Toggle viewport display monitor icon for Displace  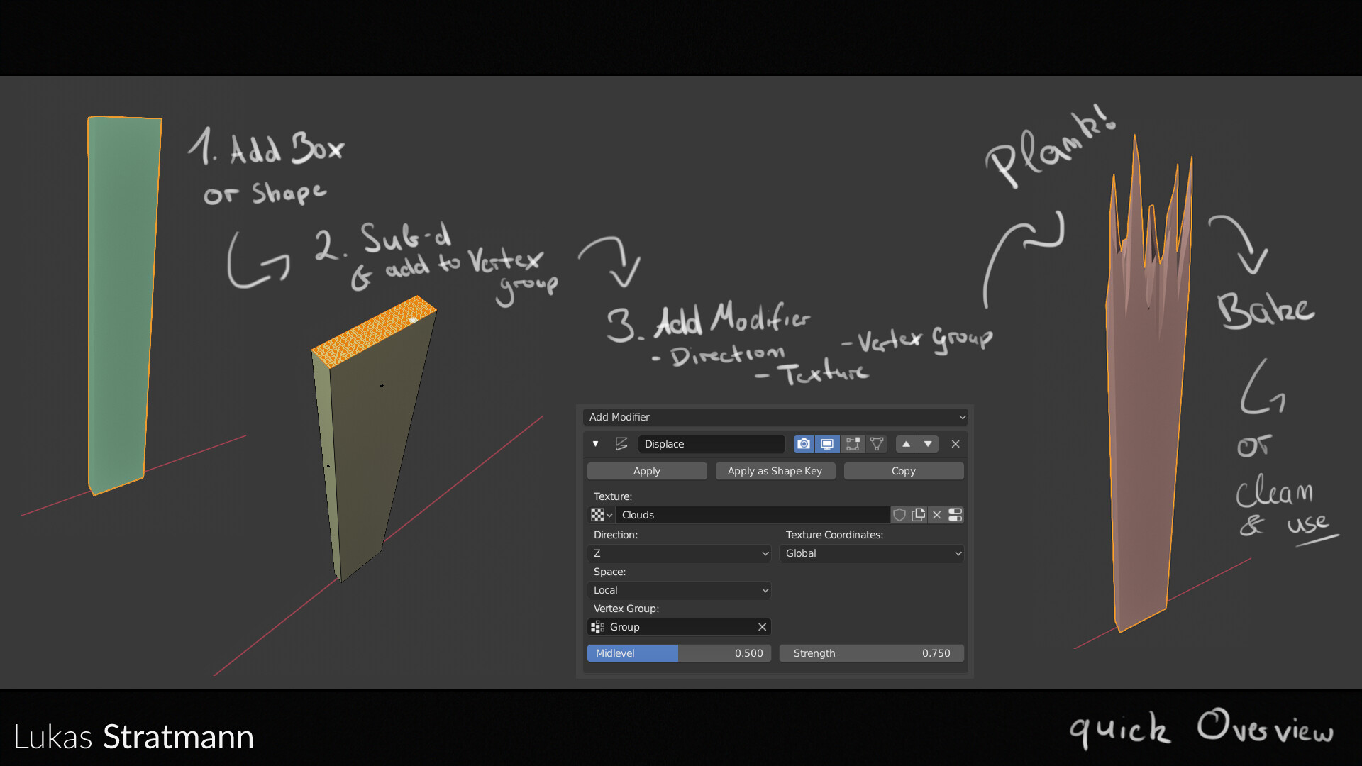coord(827,444)
